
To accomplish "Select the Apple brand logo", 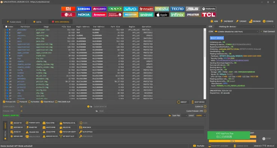I will (162, 15).
